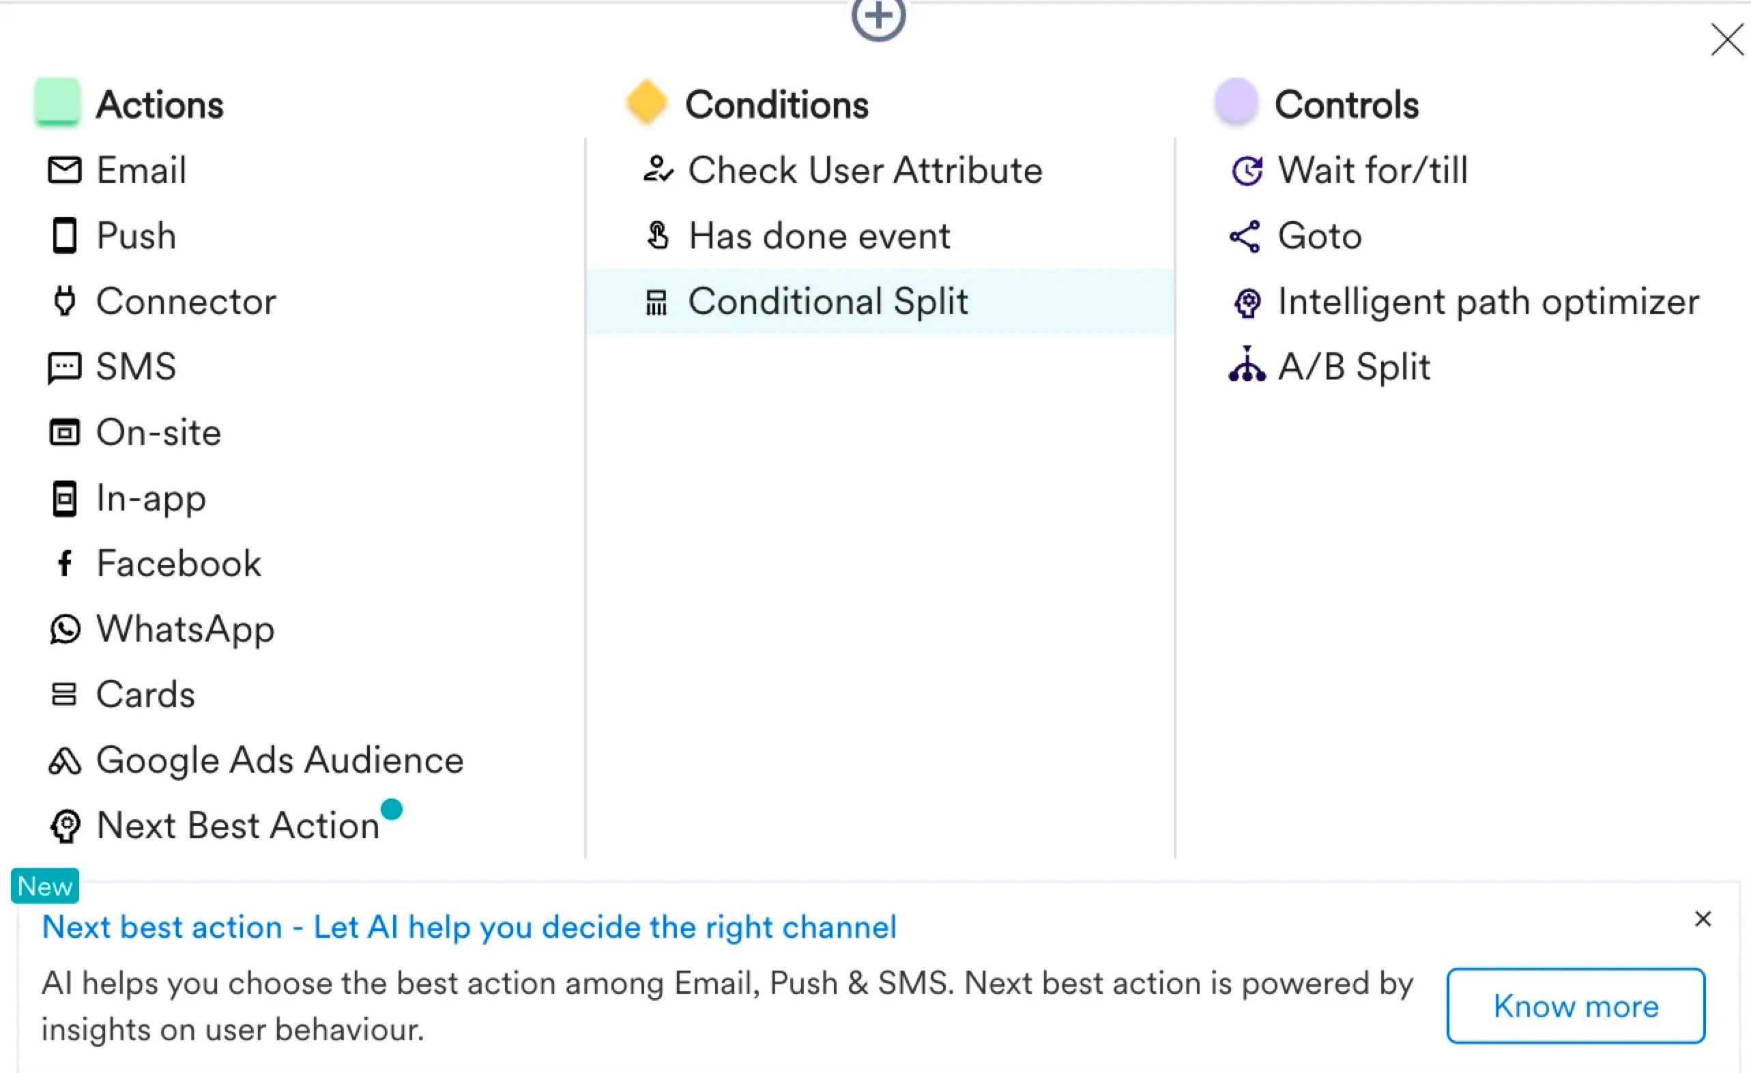1751x1073 pixels.
Task: Click the Know more button
Action: [1576, 1006]
